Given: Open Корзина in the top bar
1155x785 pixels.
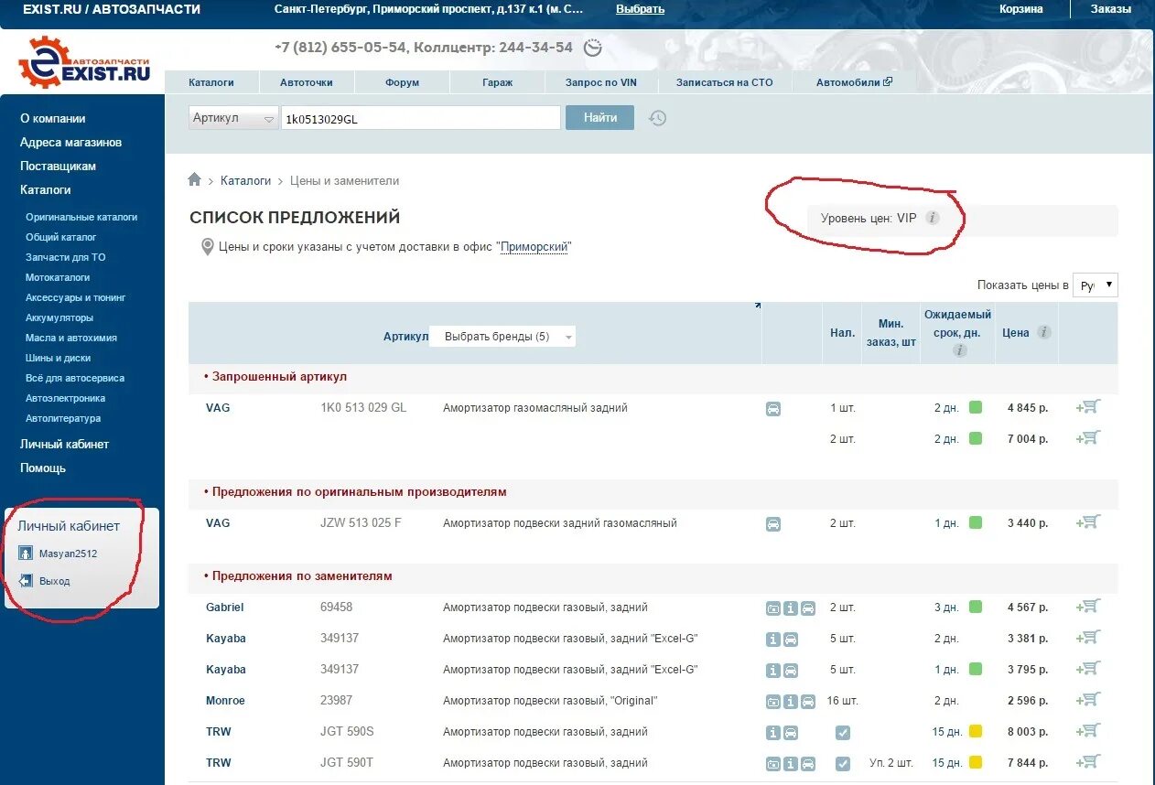Looking at the screenshot, I should (x=1021, y=9).
